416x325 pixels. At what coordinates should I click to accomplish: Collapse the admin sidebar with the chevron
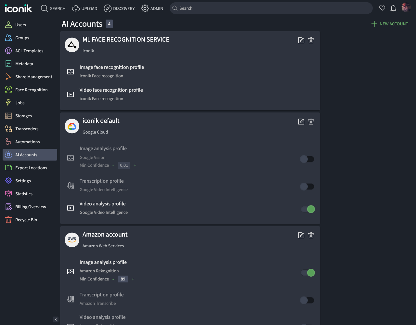click(x=56, y=319)
